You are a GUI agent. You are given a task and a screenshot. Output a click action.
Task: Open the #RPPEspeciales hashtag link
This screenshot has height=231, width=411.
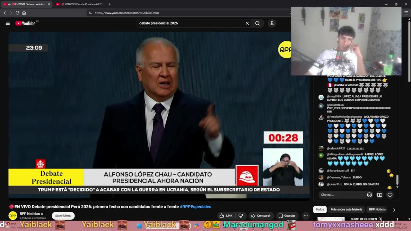(196, 207)
